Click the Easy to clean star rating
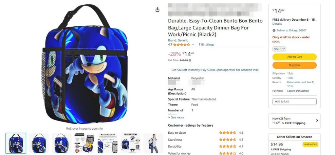The height and width of the screenshot is (155, 335). (227, 133)
